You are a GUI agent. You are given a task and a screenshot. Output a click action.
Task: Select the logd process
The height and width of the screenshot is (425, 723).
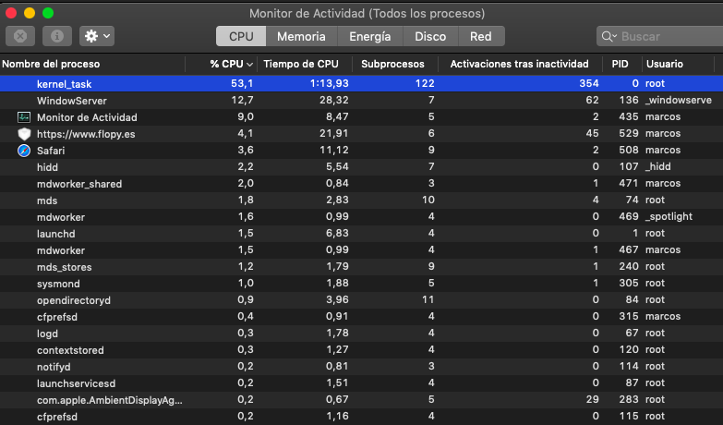point(47,334)
